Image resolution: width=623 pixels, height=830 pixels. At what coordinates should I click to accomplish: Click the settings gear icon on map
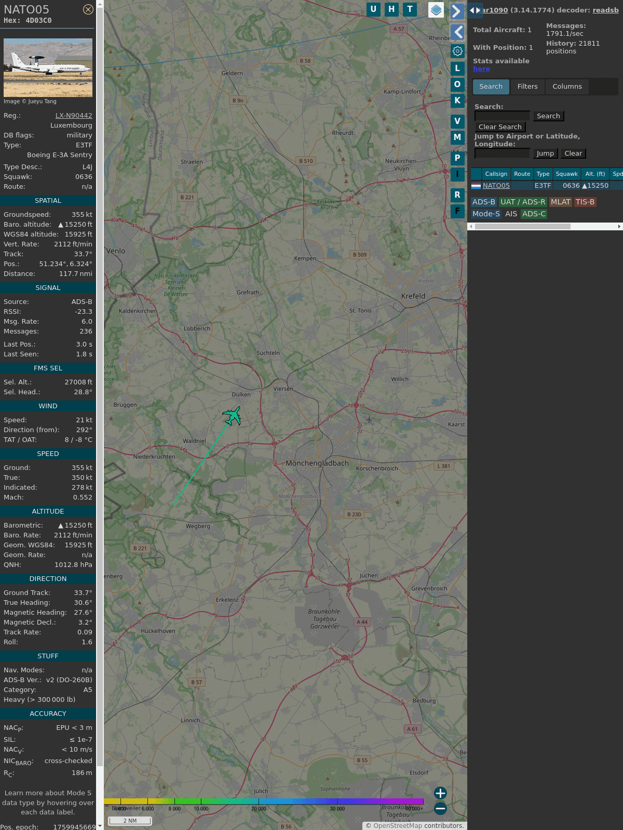tap(457, 51)
